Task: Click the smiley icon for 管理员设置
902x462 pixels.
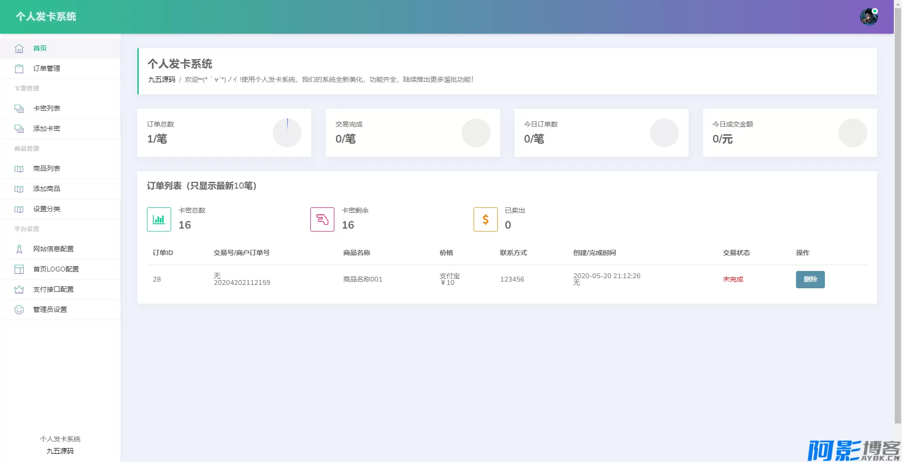Action: coord(19,310)
